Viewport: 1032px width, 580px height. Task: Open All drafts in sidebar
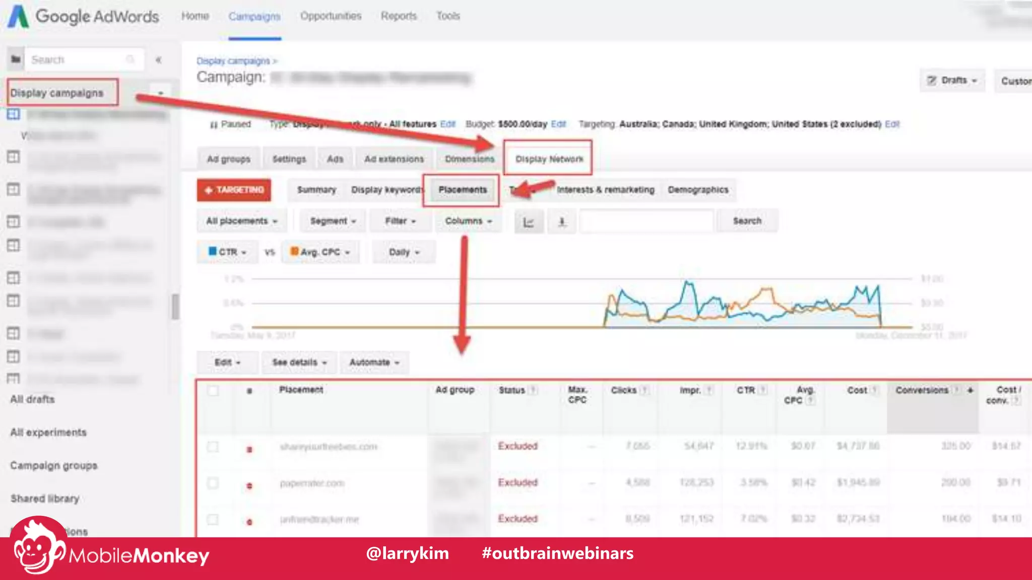[x=32, y=399]
